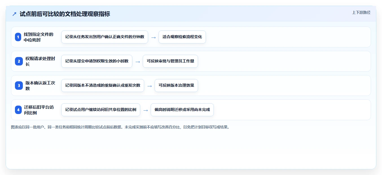This screenshot has width=382, height=175.
Task: Click the label 找到指定文件的中位耗时
Action: [x=39, y=37]
